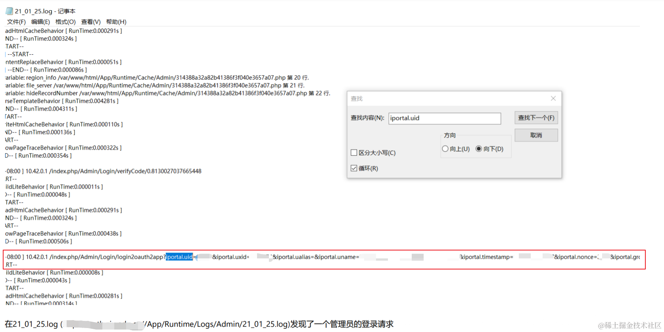The height and width of the screenshot is (332, 664).
Task: Open the 帮助(H) menu
Action: click(x=116, y=22)
